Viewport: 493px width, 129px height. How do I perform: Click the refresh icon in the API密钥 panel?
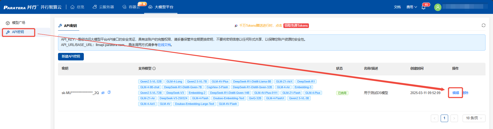pos(483,25)
